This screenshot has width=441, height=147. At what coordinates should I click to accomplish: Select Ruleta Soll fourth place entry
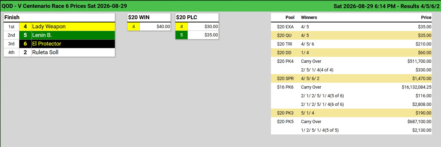point(59,52)
